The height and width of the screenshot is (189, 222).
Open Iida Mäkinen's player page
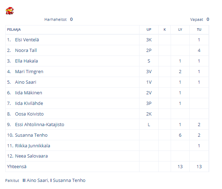click(29, 93)
